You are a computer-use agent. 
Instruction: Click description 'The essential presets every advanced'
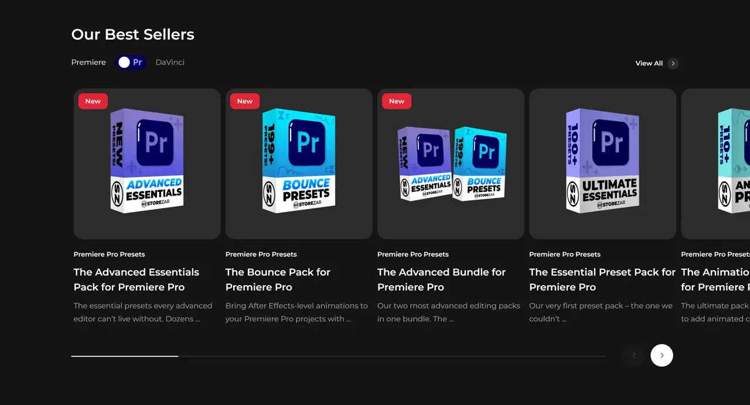[143, 313]
